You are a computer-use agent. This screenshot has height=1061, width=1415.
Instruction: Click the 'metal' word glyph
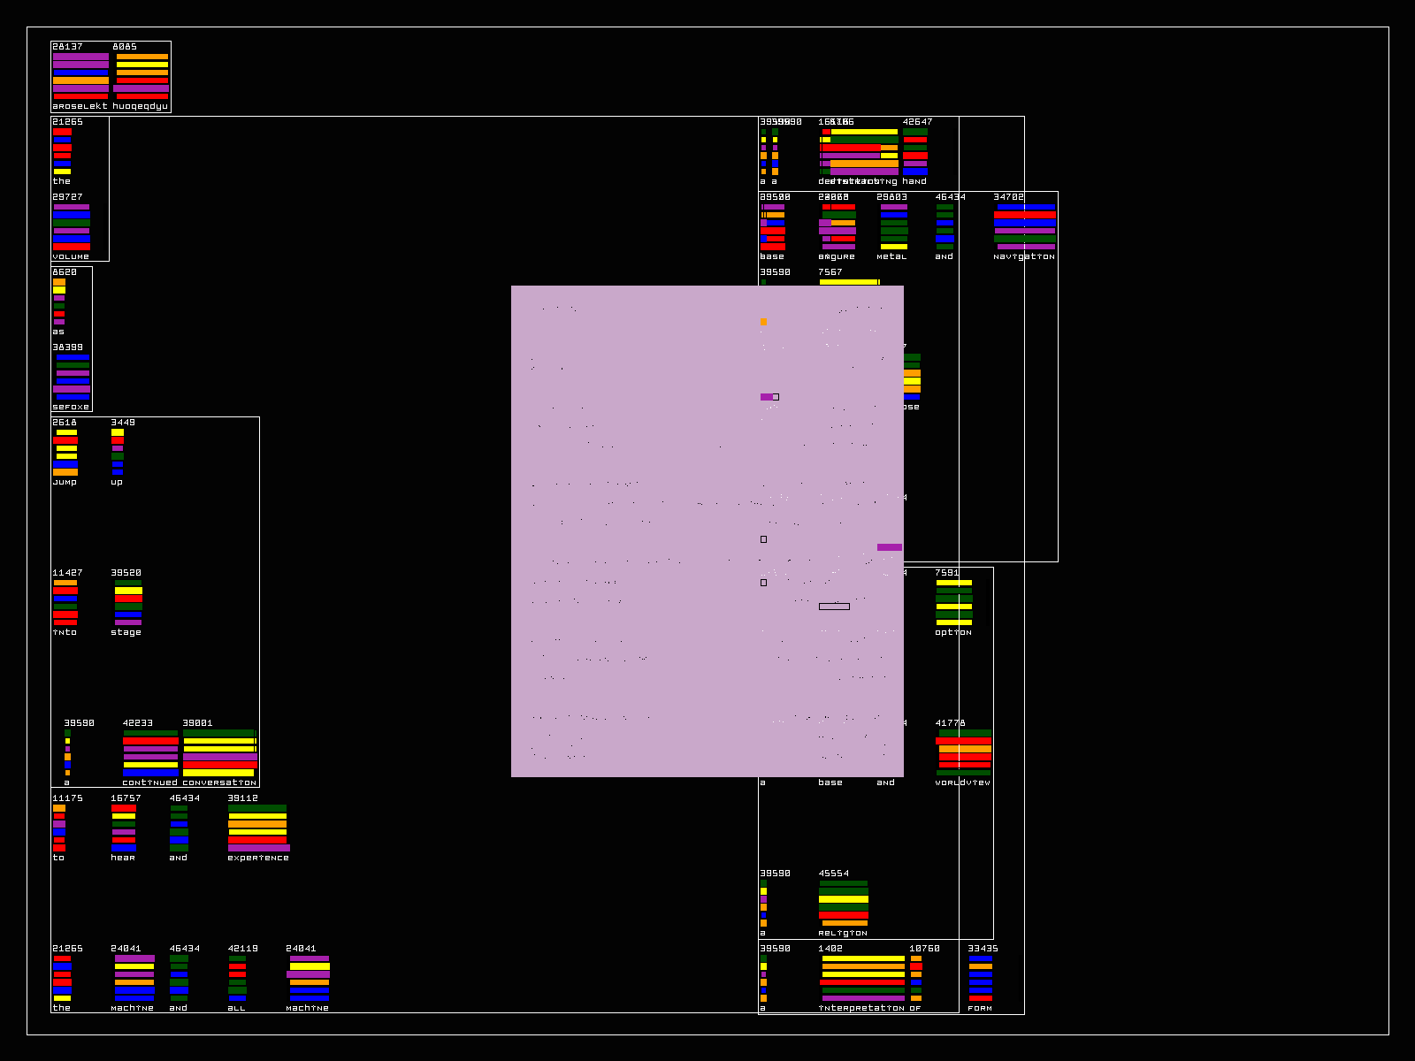[x=893, y=227]
